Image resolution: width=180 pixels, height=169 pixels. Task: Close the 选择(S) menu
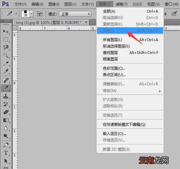click(104, 4)
